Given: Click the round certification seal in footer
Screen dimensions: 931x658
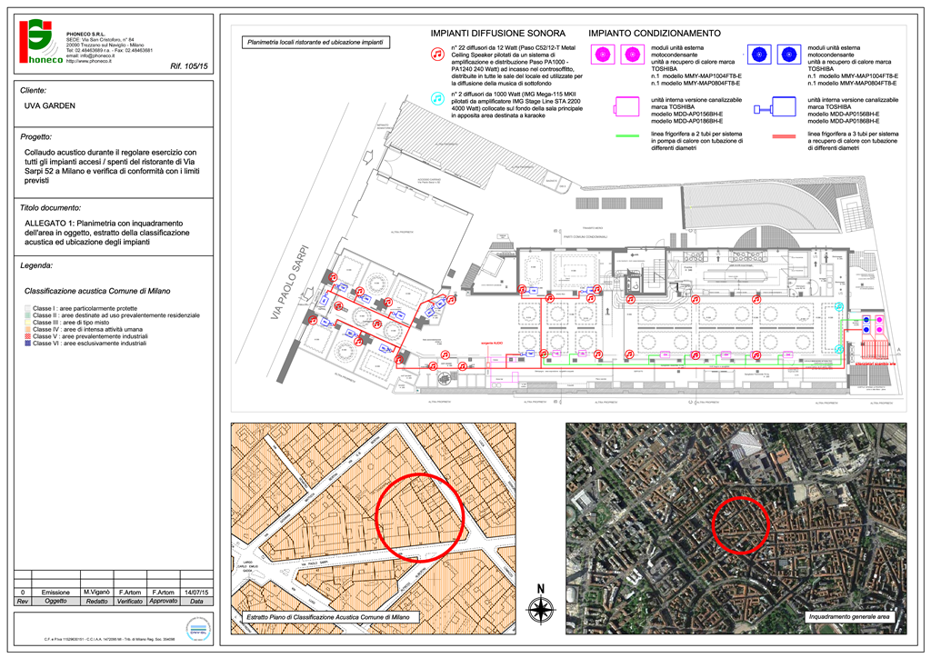Looking at the screenshot, I should [198, 629].
